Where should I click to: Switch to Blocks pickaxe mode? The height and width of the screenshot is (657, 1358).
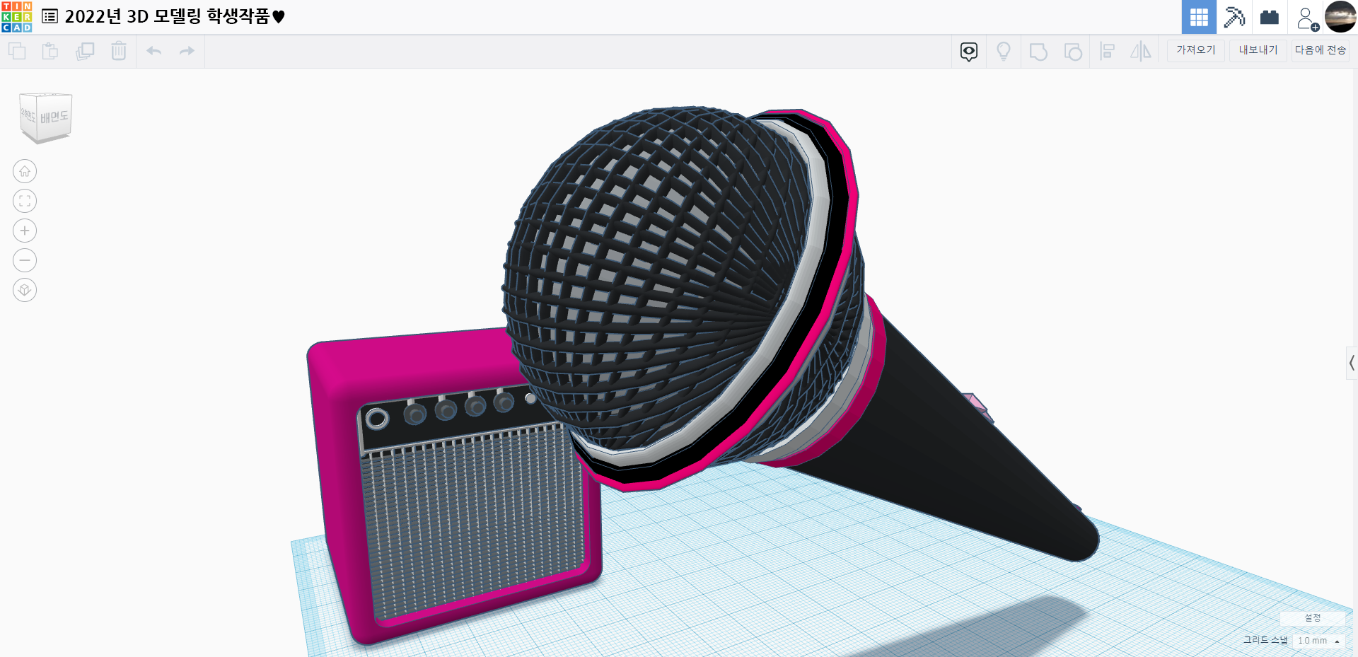click(1234, 17)
